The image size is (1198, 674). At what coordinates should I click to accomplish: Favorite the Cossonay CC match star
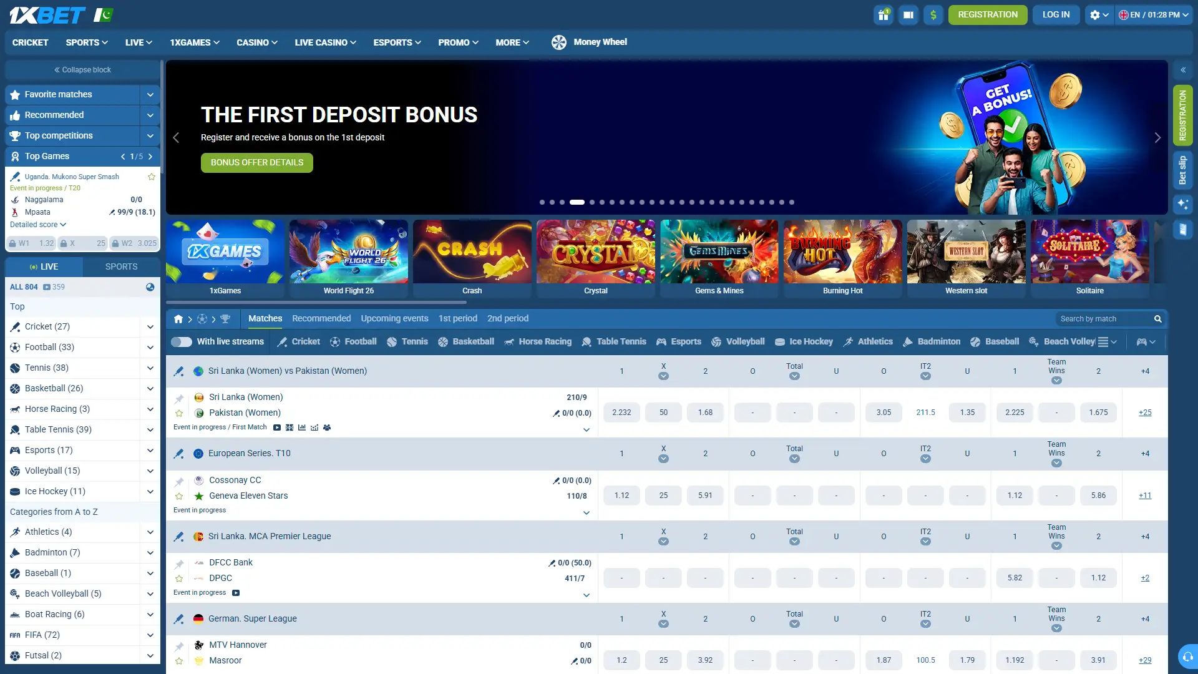[179, 497]
